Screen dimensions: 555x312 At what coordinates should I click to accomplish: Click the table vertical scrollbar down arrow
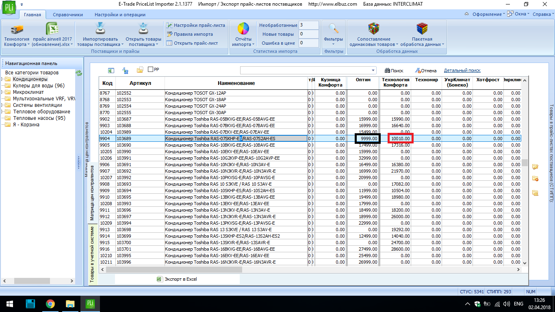525,263
